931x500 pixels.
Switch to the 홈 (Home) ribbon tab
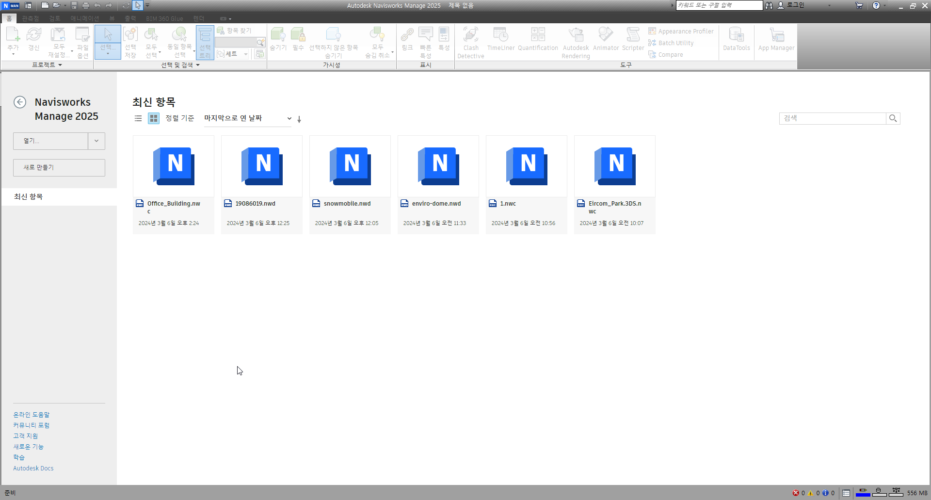pos(9,18)
